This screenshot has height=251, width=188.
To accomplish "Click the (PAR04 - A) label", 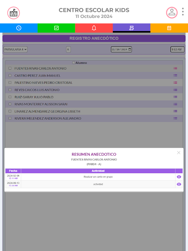I will 94,164.
